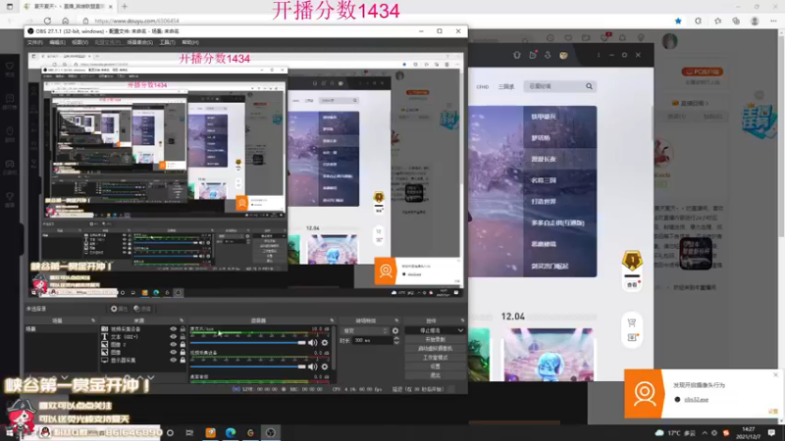Adjust first mixer channel volume slider
The width and height of the screenshot is (785, 441).
click(x=248, y=342)
